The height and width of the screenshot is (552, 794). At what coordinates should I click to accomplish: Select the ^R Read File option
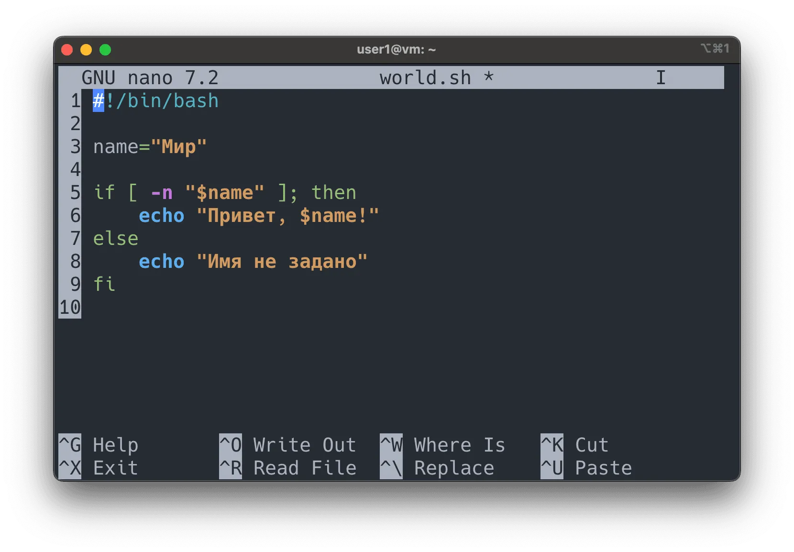(287, 468)
